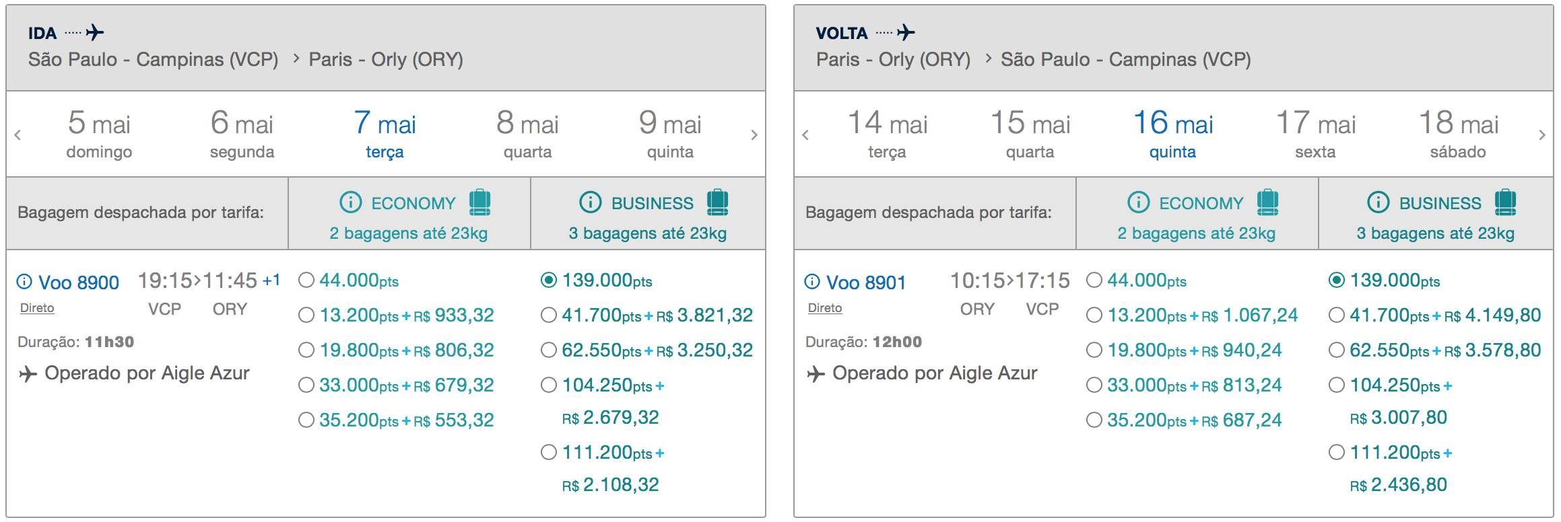Open Direto link under Voo 8900
This screenshot has width=1561, height=522.
pyautogui.click(x=37, y=308)
